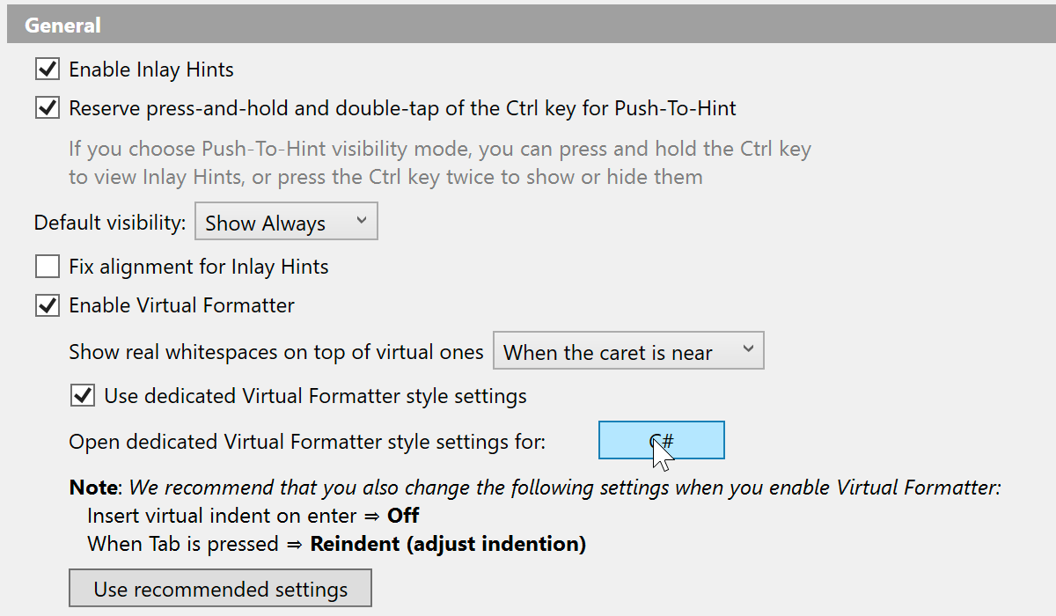Click the 'Enable Virtual Formatter' label text
This screenshot has width=1056, height=616.
tap(181, 305)
